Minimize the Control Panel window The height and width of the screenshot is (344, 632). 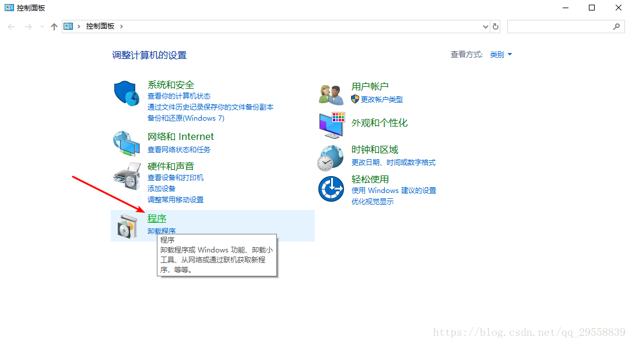[566, 8]
